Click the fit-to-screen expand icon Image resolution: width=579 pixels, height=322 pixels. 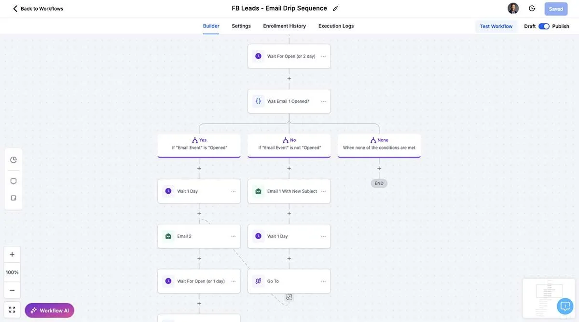coord(12,310)
